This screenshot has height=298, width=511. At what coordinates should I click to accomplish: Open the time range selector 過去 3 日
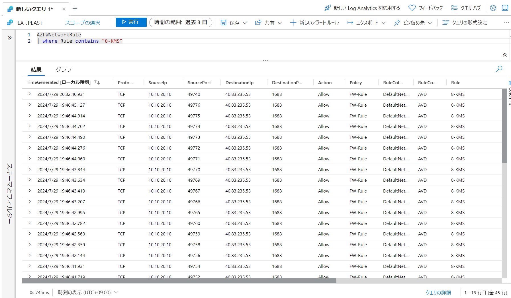(x=181, y=22)
